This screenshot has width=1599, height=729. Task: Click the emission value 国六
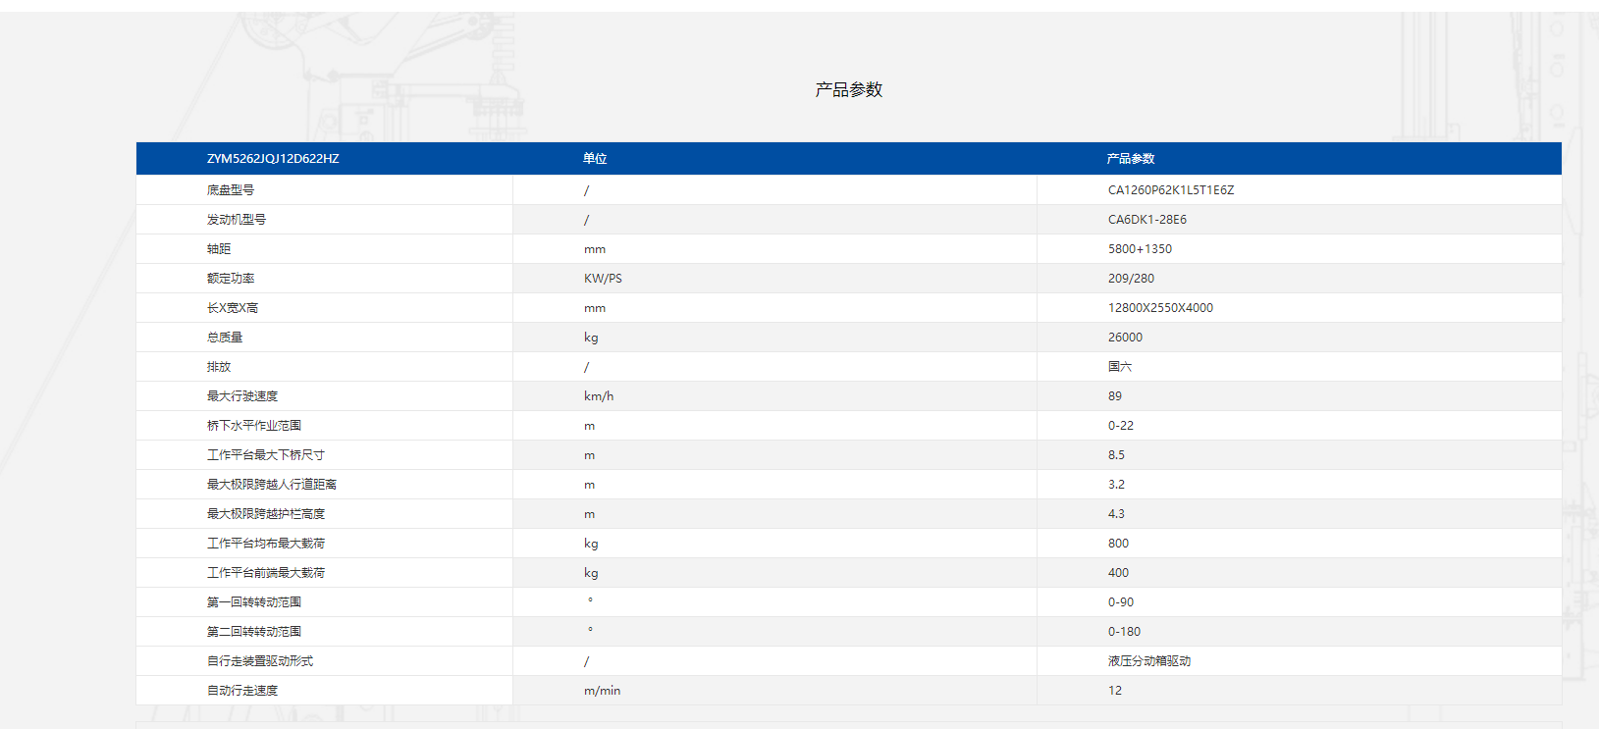tap(1120, 367)
